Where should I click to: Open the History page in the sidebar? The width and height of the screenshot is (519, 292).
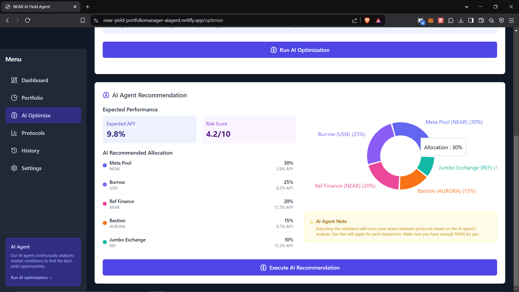tap(30, 151)
